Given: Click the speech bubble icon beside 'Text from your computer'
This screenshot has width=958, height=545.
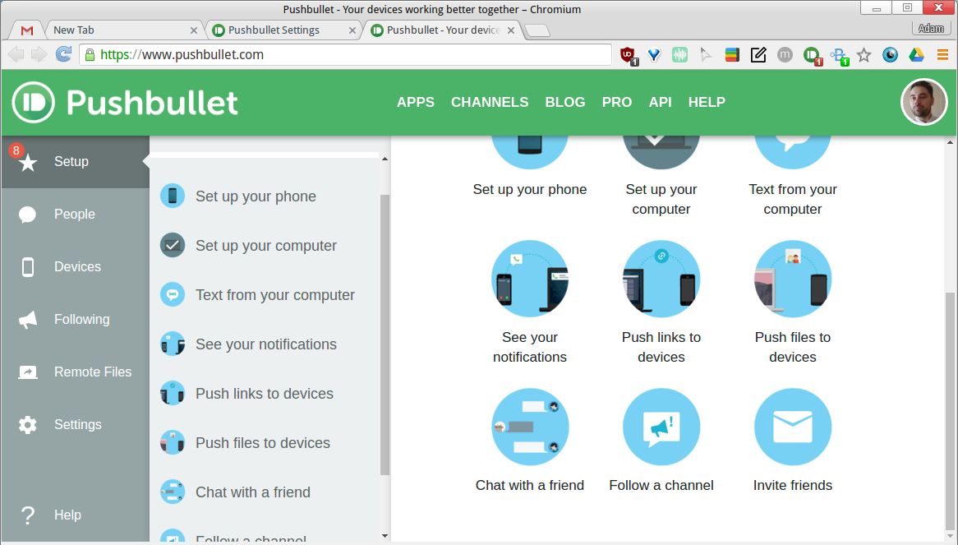Looking at the screenshot, I should tap(173, 294).
